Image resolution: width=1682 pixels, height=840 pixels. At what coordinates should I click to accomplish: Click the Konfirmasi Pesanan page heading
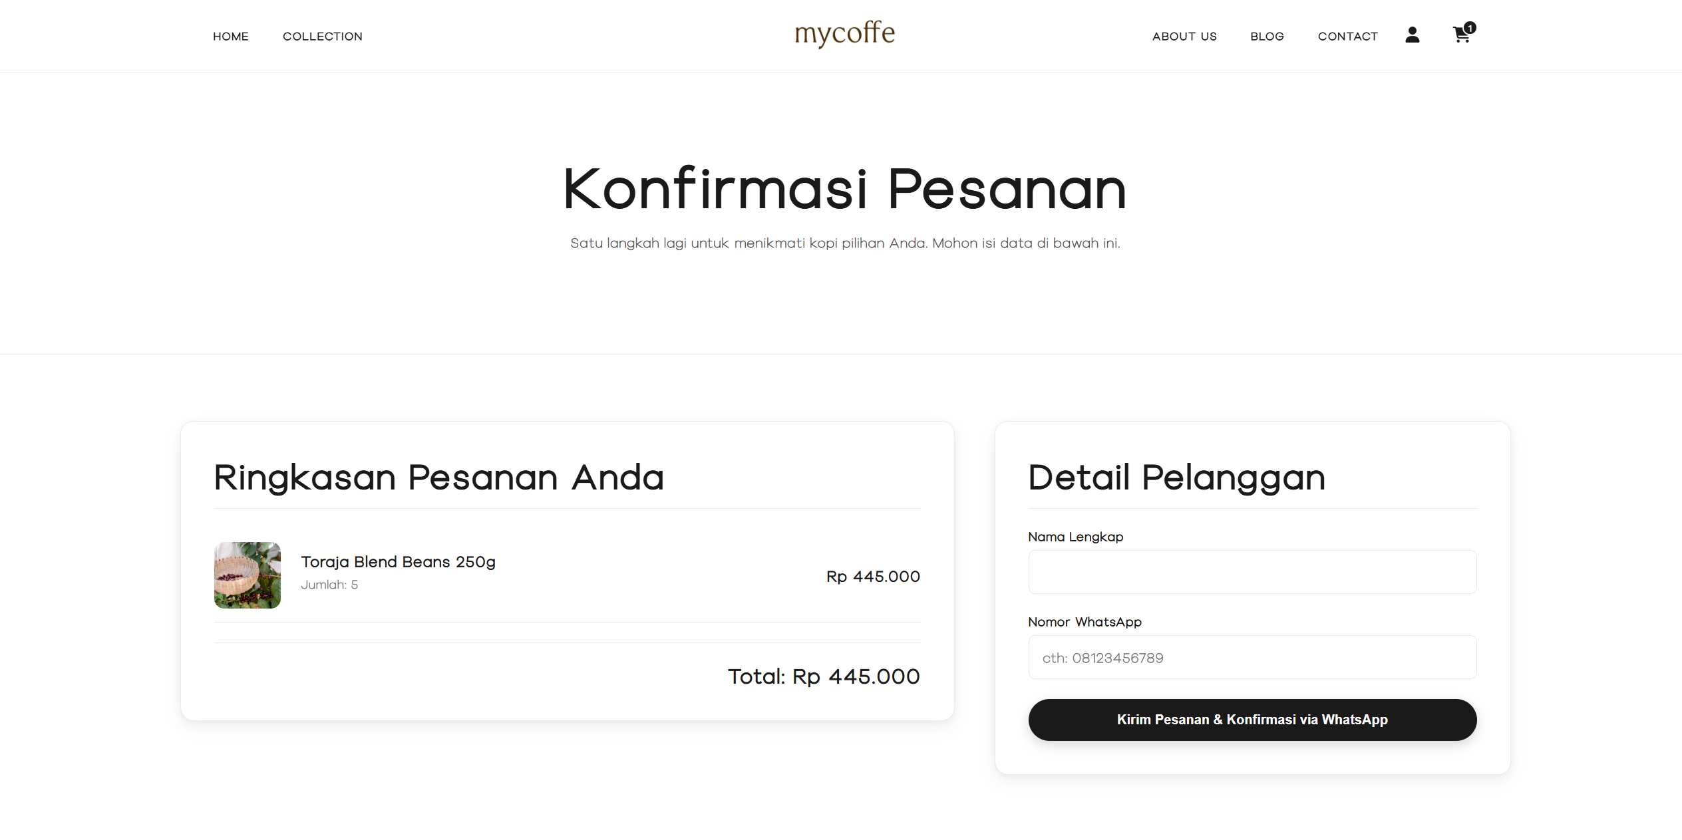tap(844, 190)
